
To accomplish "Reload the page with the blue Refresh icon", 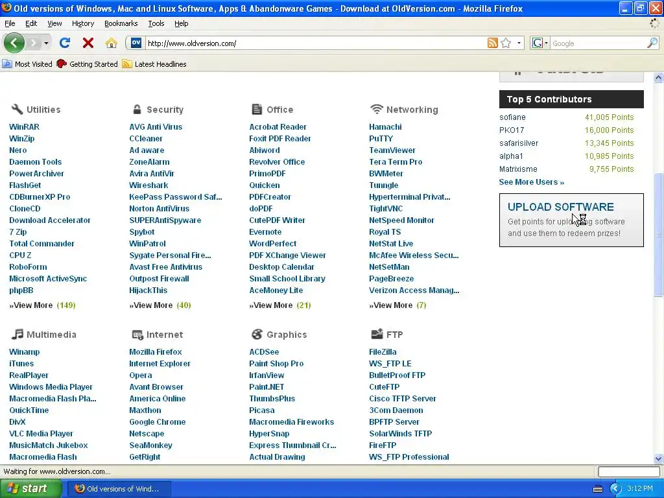I will tap(65, 43).
